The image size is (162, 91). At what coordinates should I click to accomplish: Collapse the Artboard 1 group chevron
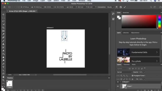[120, 82]
